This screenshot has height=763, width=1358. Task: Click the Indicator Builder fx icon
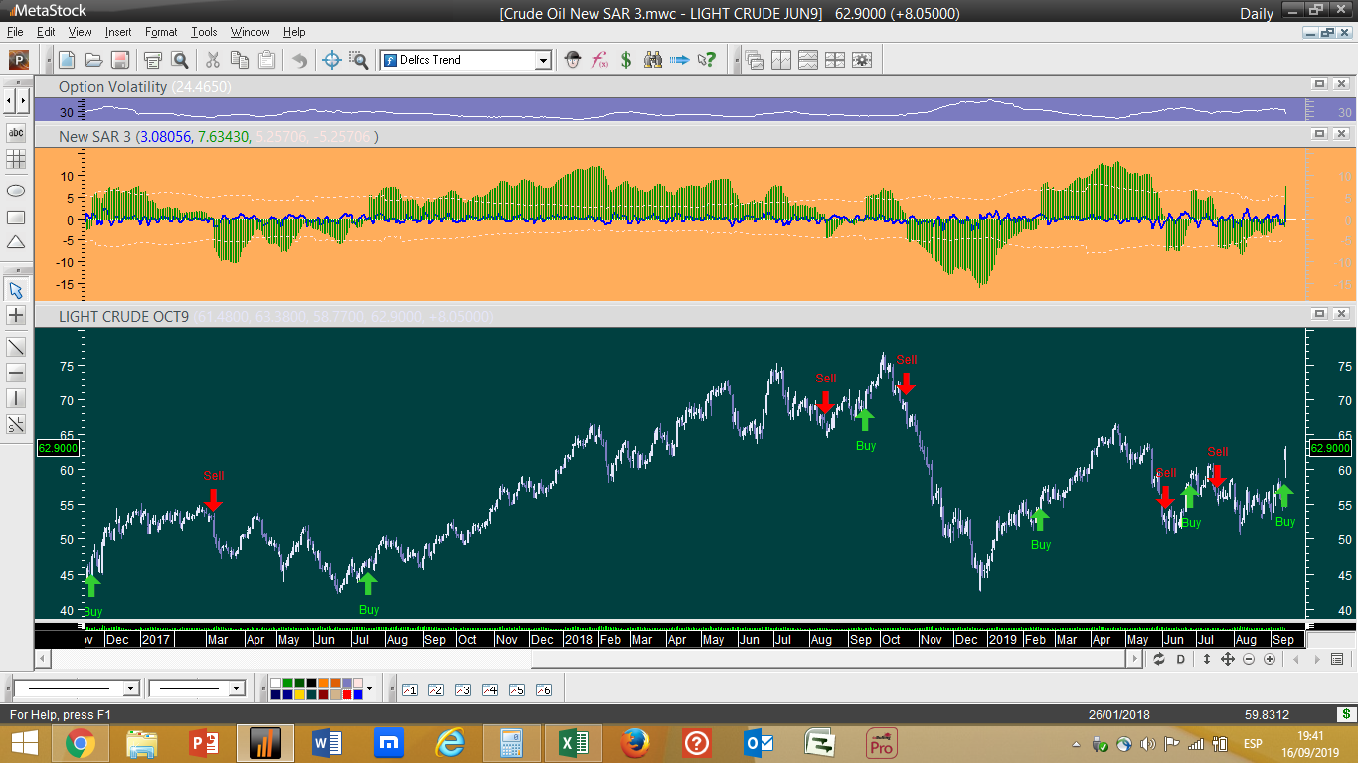coord(599,60)
